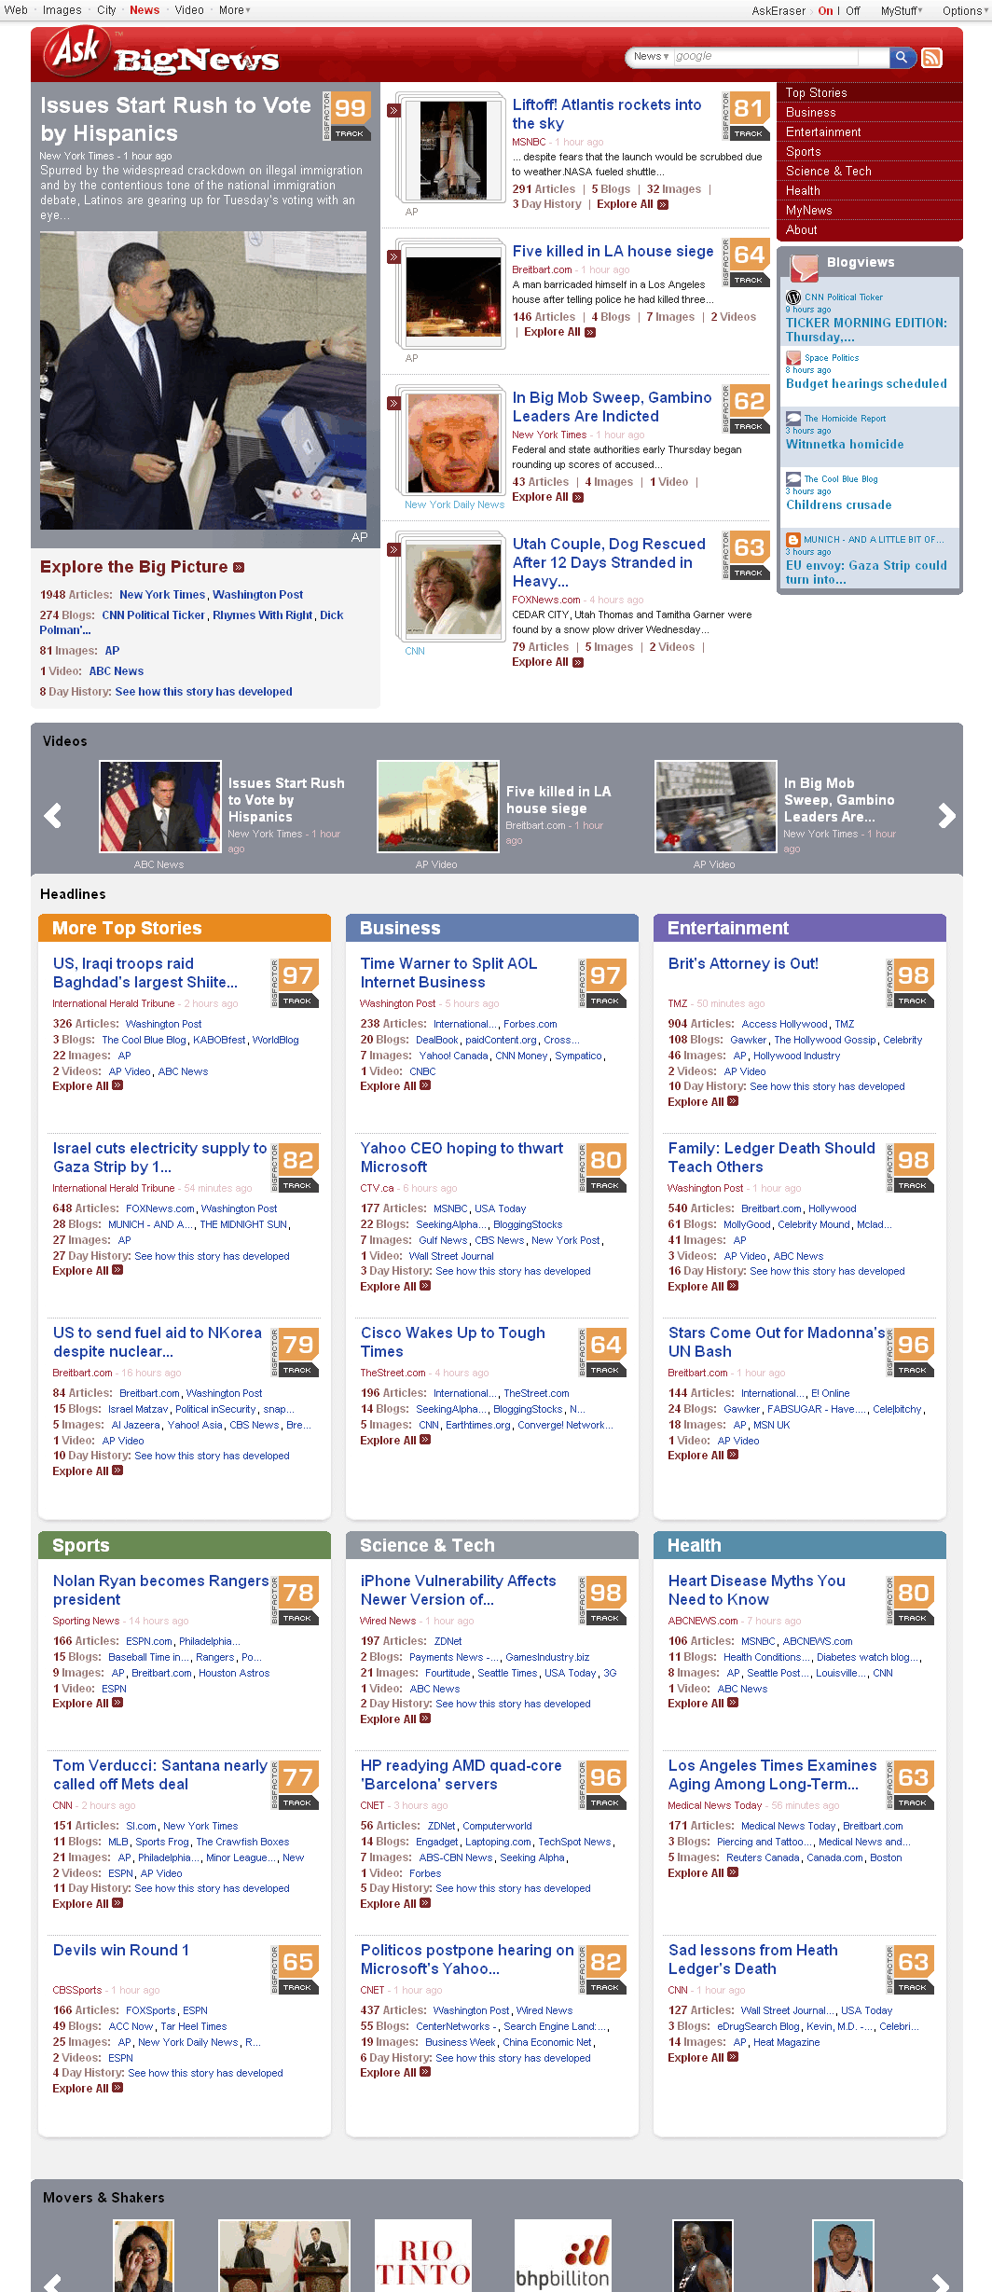Image resolution: width=992 pixels, height=2292 pixels.
Task: Click red arrow icon beside LA house siege thumbnail
Action: pyautogui.click(x=394, y=256)
